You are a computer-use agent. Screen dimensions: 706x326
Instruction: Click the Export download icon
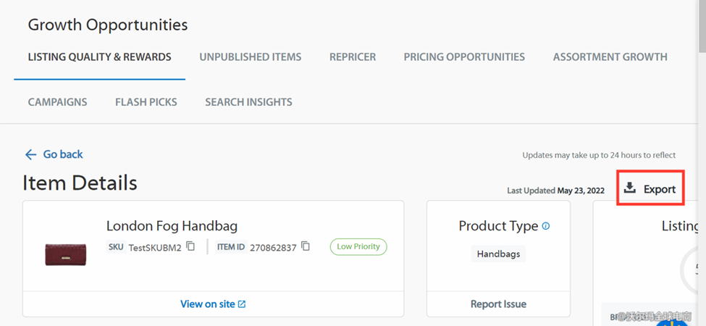coord(630,188)
